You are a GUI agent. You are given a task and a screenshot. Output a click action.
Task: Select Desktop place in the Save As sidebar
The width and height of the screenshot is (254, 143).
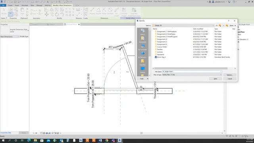tap(142, 70)
